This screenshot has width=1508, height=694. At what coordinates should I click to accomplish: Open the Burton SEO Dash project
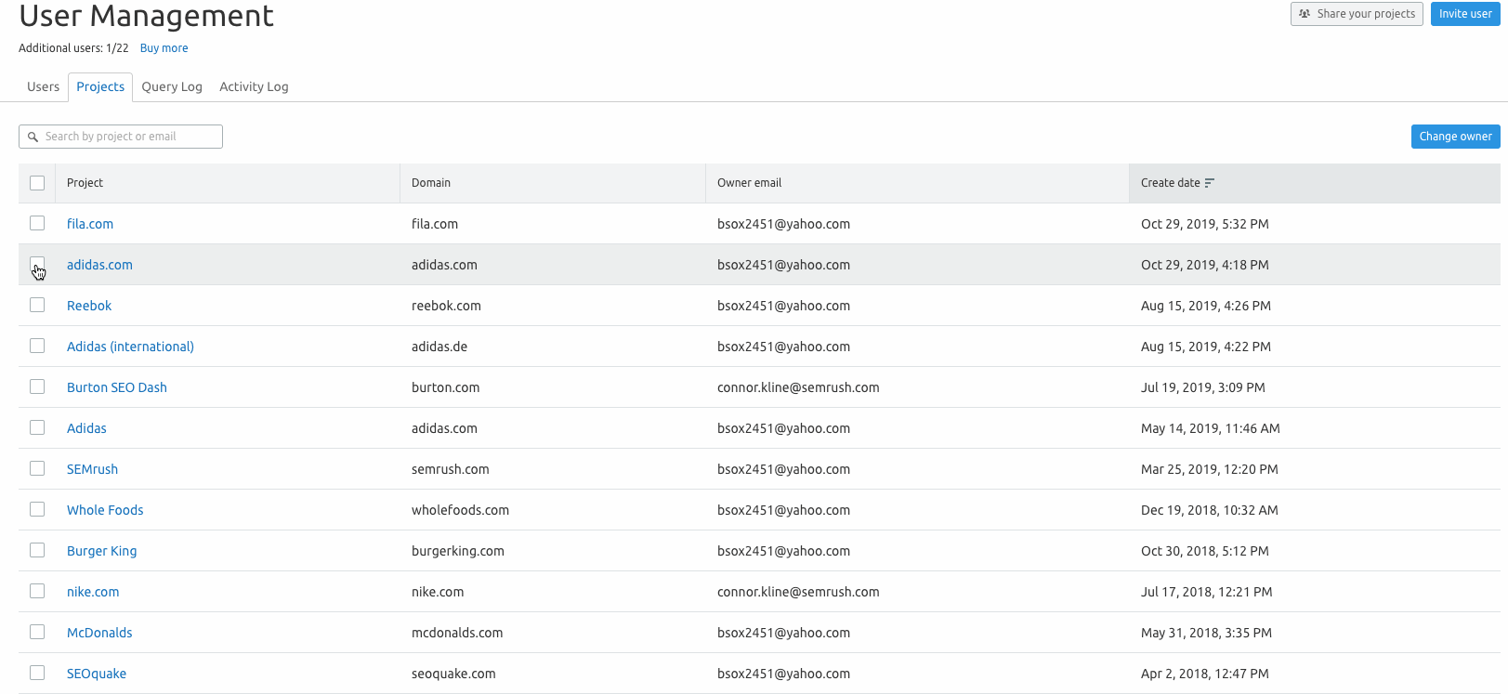[x=117, y=387]
